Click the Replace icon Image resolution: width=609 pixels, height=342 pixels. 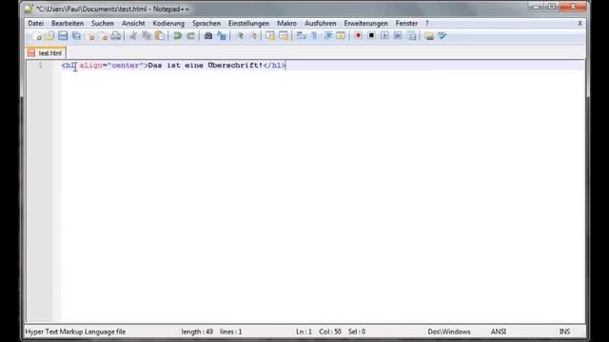point(222,36)
